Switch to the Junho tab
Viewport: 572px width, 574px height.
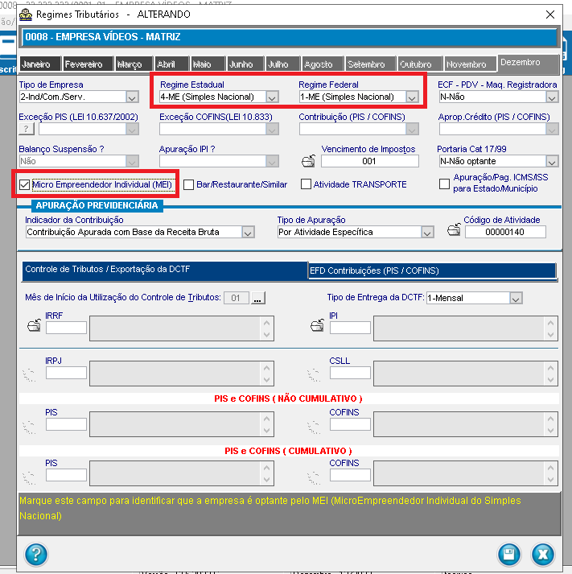[x=245, y=64]
